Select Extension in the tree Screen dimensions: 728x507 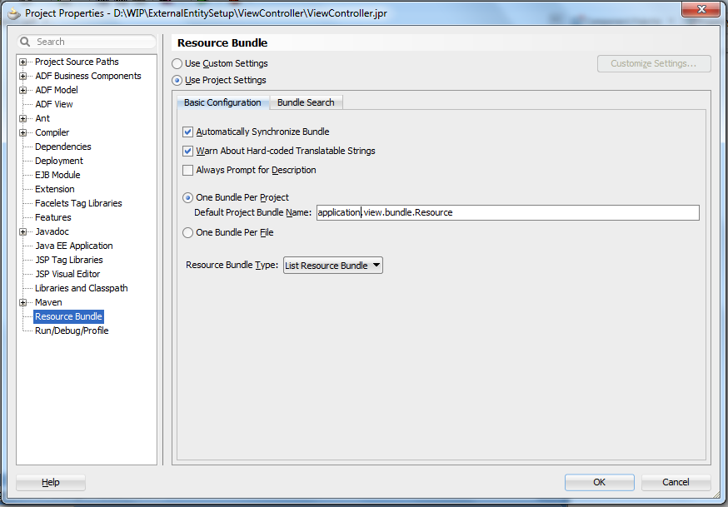55,189
